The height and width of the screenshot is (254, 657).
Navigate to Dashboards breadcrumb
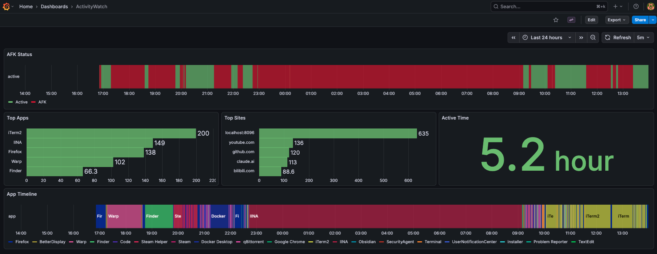54,6
